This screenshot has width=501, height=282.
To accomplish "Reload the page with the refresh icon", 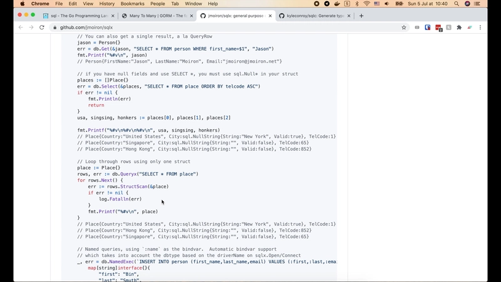I will pos(42,28).
